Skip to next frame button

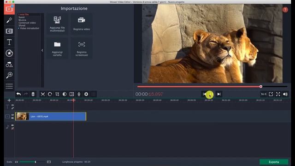pyautogui.click(x=219, y=94)
